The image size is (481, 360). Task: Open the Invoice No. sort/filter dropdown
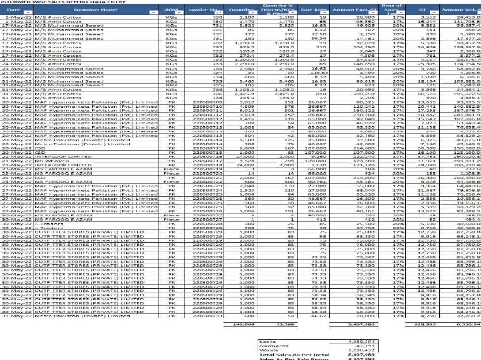pos(219,12)
